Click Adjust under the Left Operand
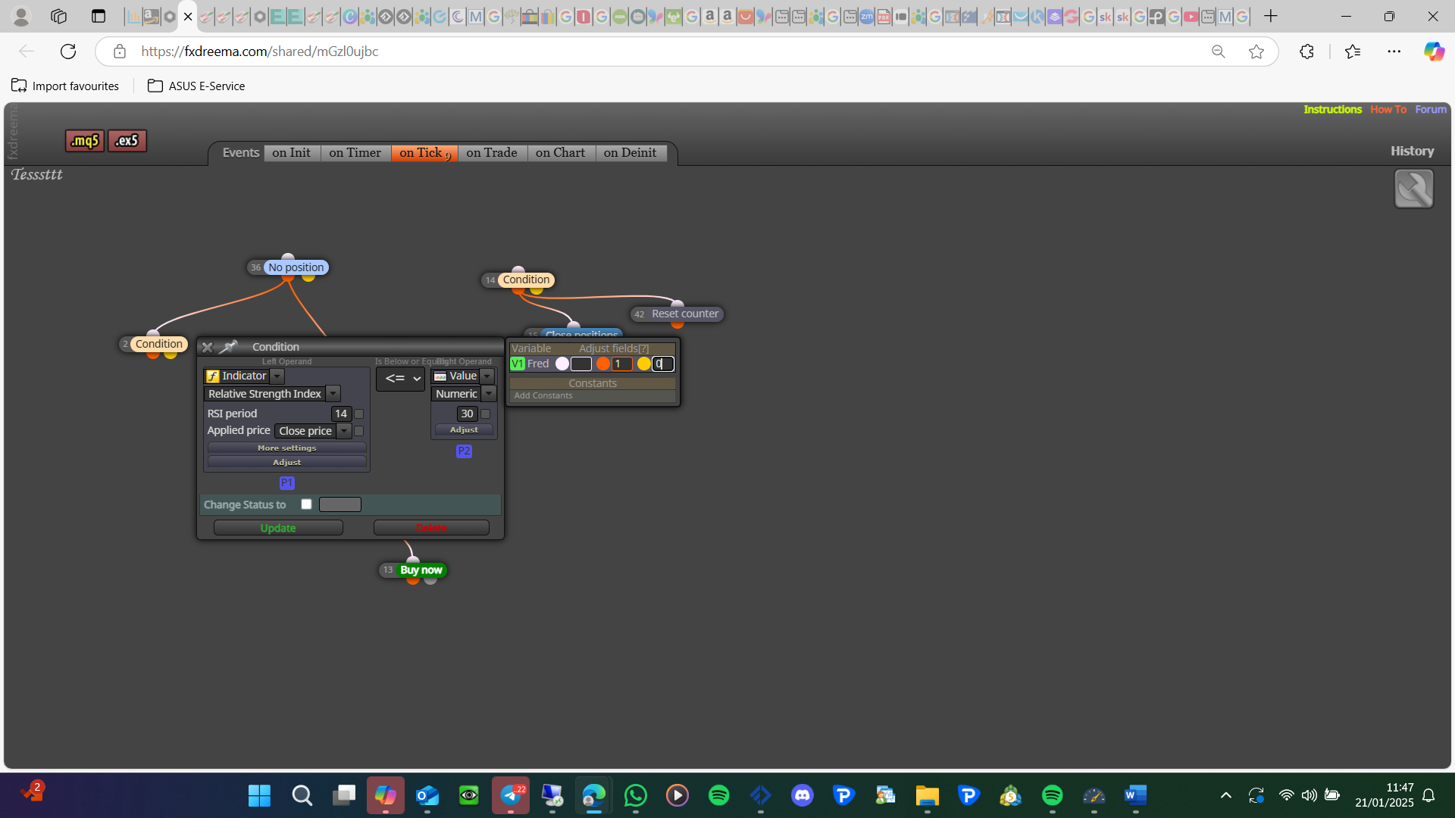The width and height of the screenshot is (1455, 818). pyautogui.click(x=287, y=462)
